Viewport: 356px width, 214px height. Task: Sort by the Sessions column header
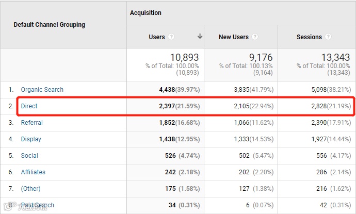(309, 37)
